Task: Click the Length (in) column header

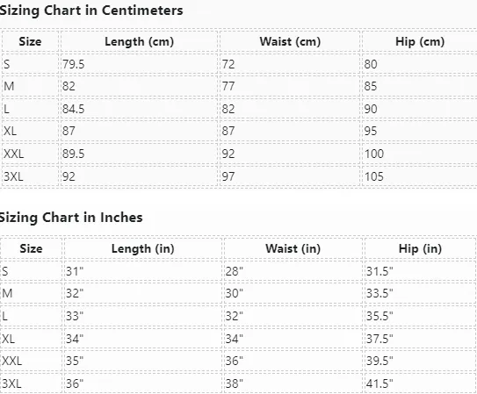Action: (x=142, y=249)
